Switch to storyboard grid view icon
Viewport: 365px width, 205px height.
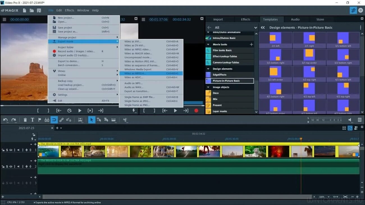pyautogui.click(x=344, y=128)
